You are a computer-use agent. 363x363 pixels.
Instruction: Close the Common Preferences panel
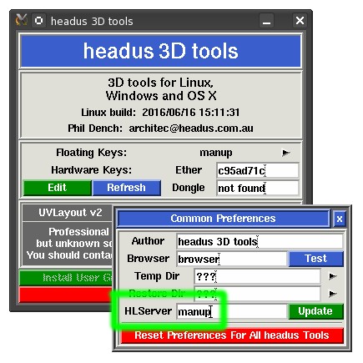pyautogui.click(x=340, y=219)
